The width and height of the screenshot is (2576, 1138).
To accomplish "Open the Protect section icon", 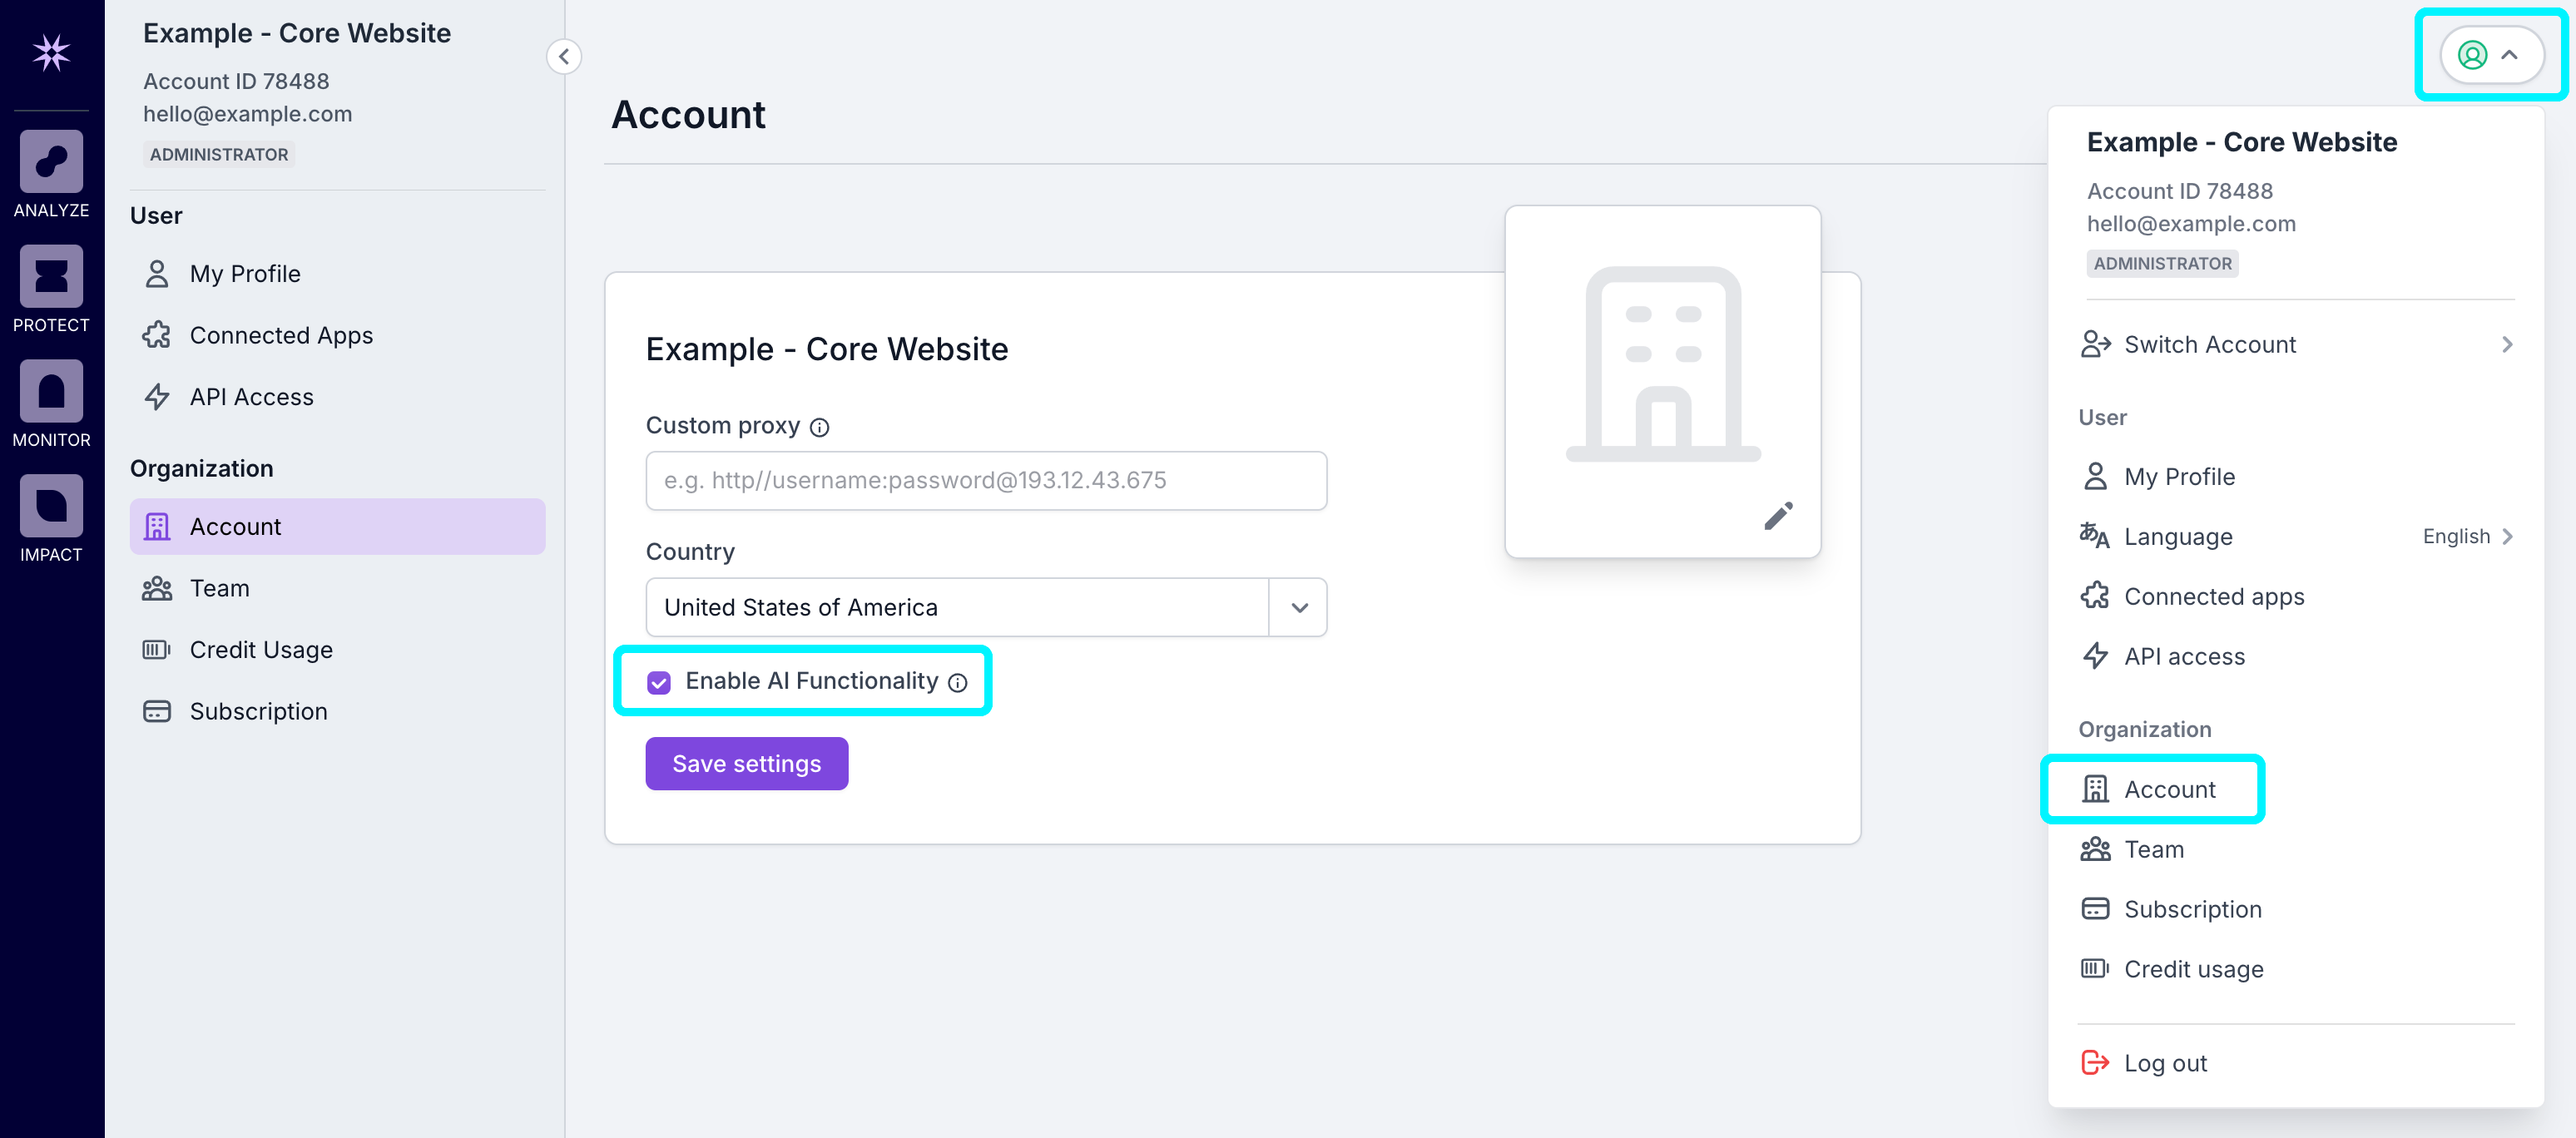I will pos(51,276).
